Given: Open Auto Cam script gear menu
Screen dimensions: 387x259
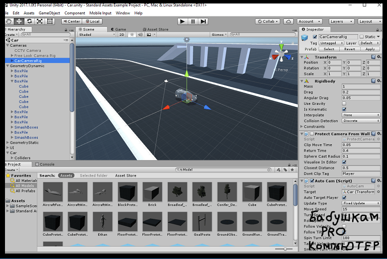Looking at the screenshot, I should [379, 180].
